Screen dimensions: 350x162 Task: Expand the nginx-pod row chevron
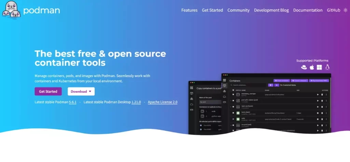pyautogui.click(x=231, y=107)
